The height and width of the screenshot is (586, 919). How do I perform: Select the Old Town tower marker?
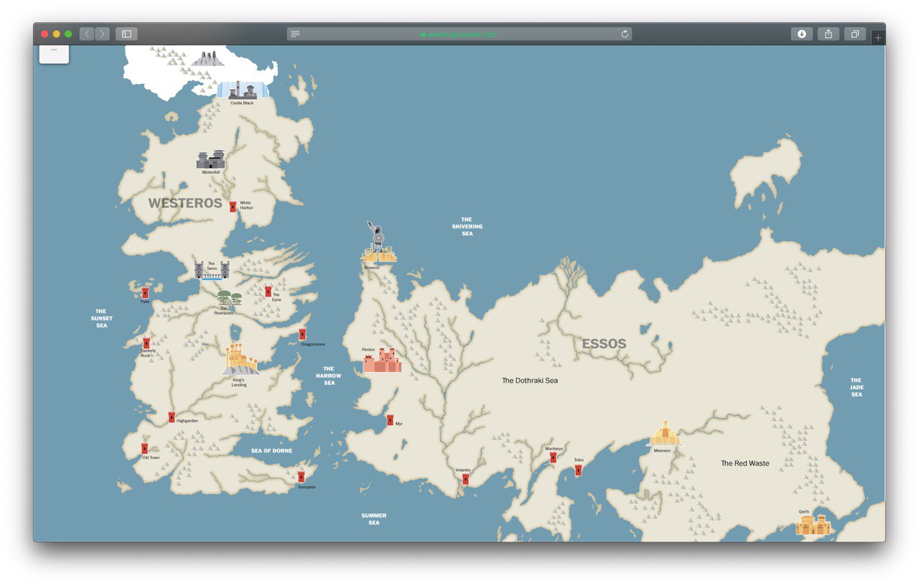pos(144,449)
